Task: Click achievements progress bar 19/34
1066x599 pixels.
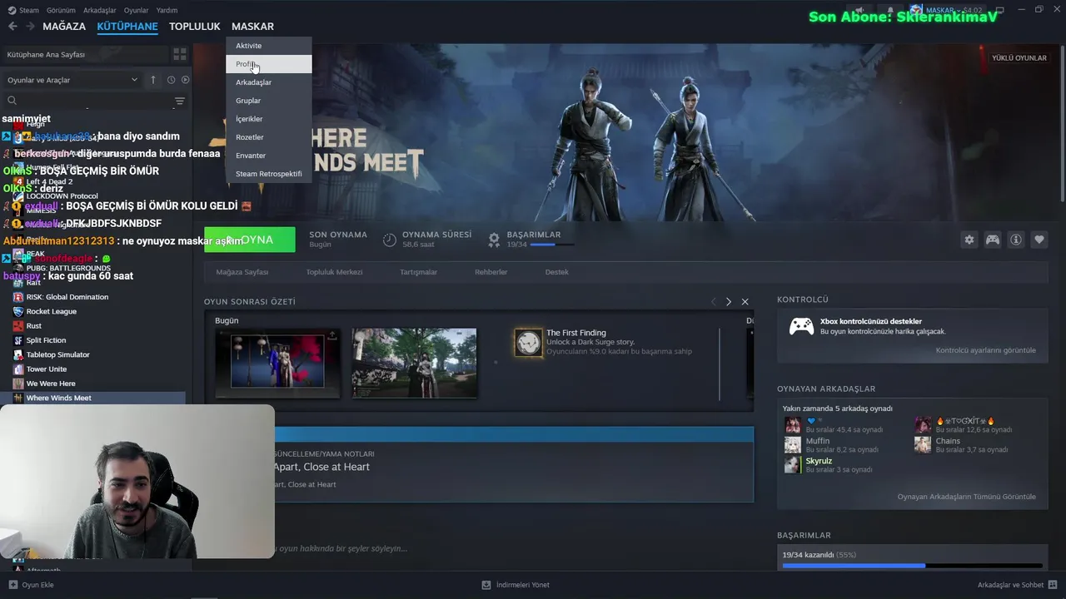Action: pos(912,566)
